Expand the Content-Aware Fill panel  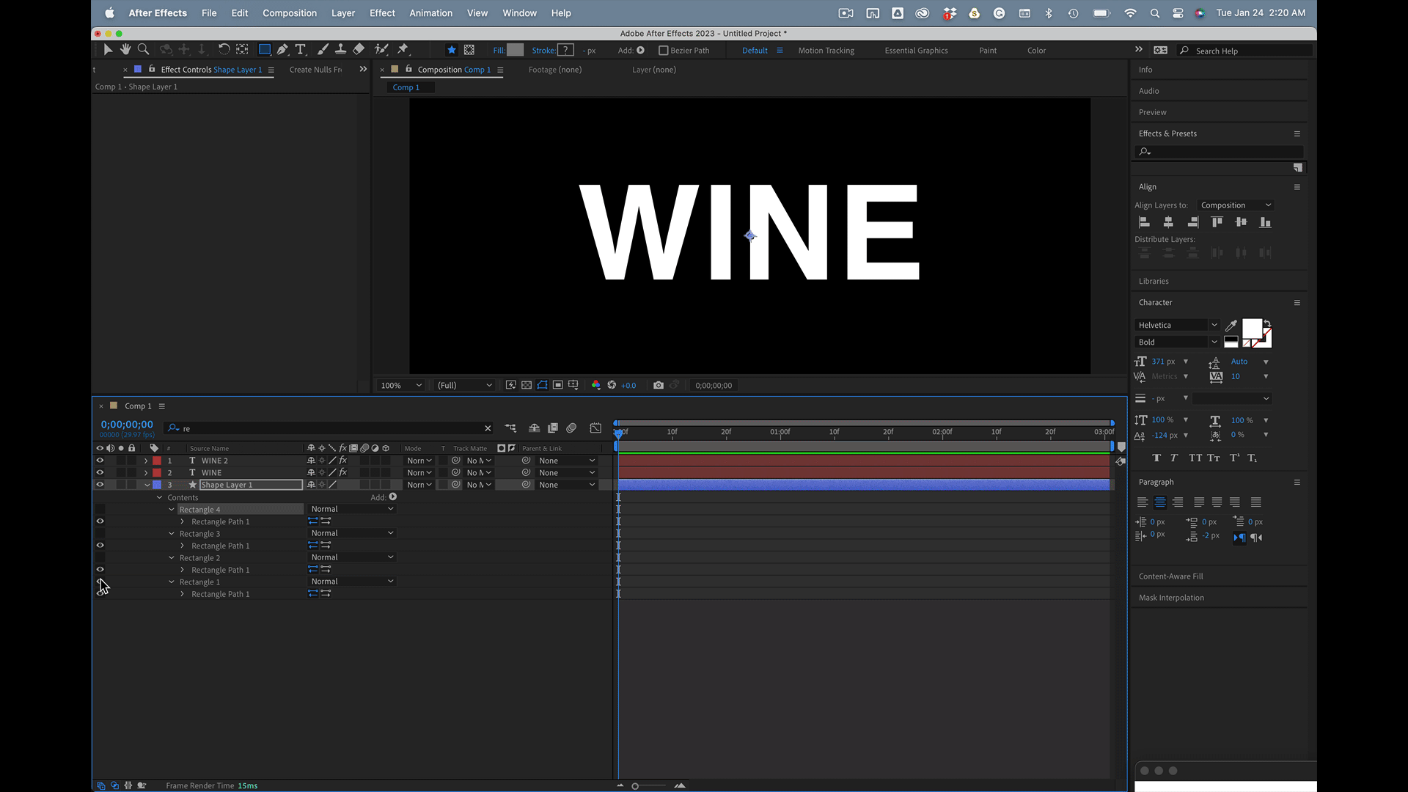click(x=1170, y=576)
